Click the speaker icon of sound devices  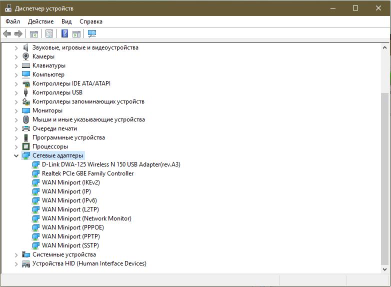[x=25, y=47]
